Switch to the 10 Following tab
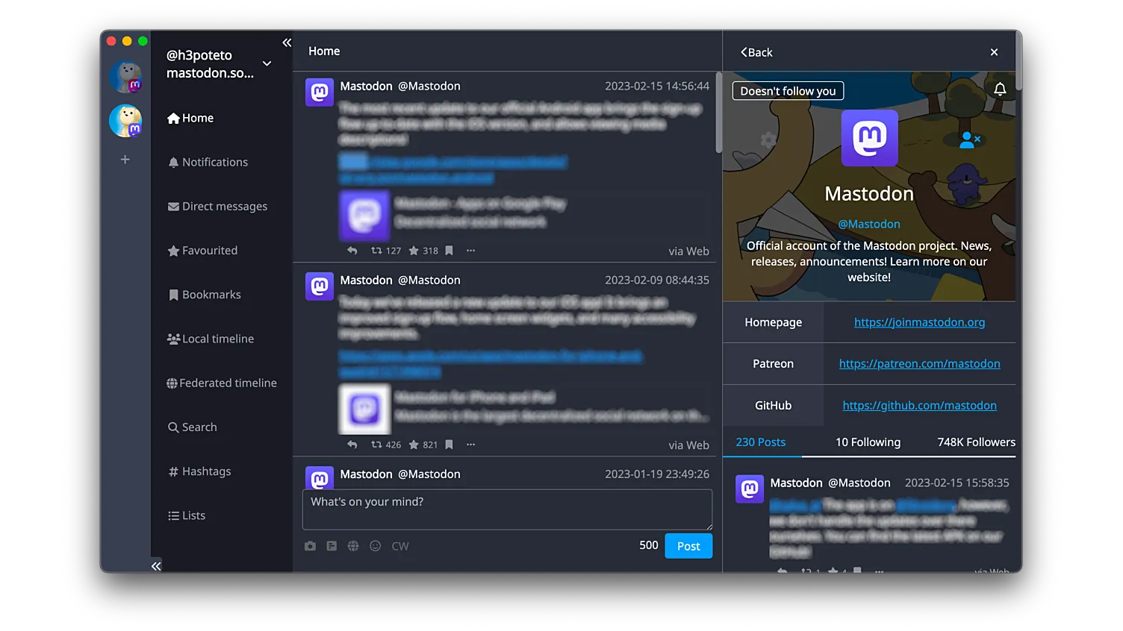1123x631 pixels. tap(868, 442)
